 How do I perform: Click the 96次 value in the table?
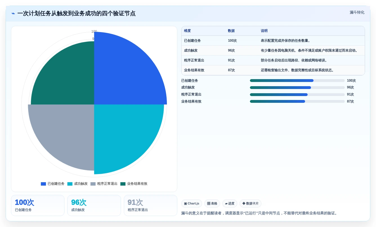tap(231, 50)
